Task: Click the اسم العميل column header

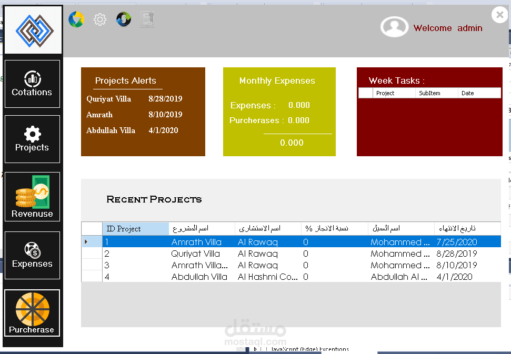Action: point(401,229)
